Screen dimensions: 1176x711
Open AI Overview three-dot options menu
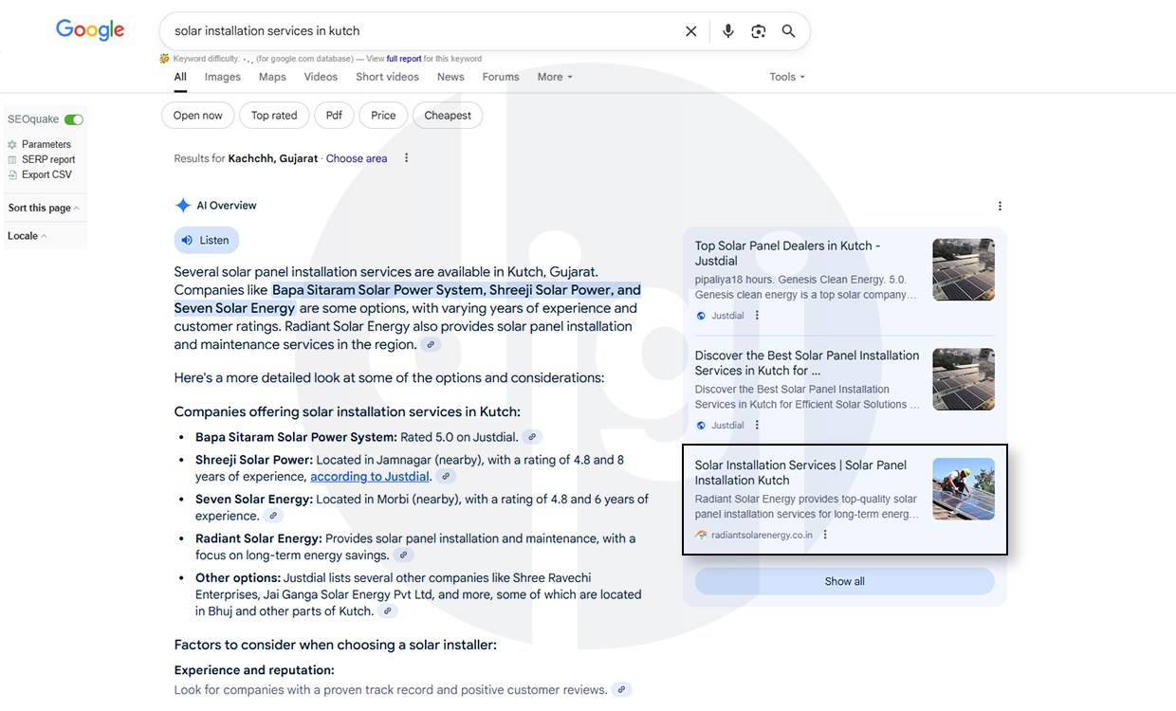1000,206
